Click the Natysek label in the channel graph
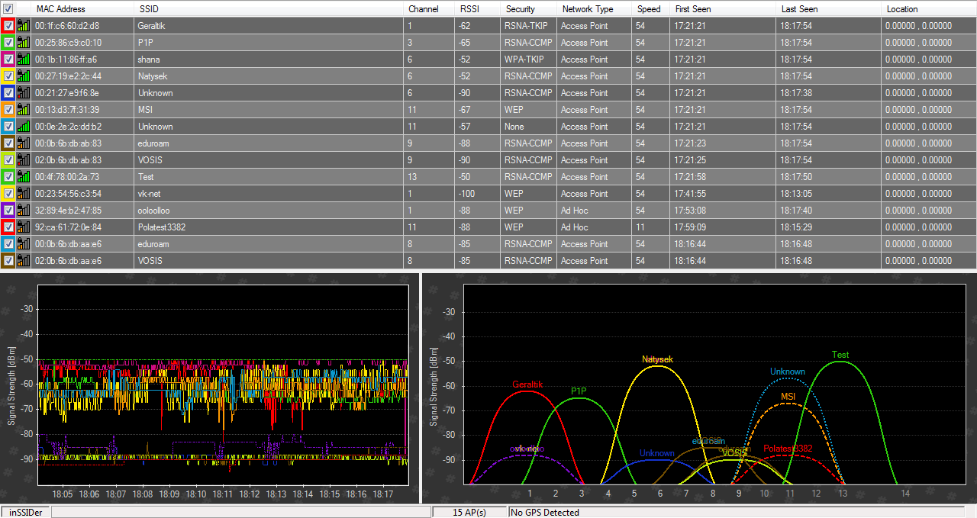The width and height of the screenshot is (977, 518). point(657,359)
